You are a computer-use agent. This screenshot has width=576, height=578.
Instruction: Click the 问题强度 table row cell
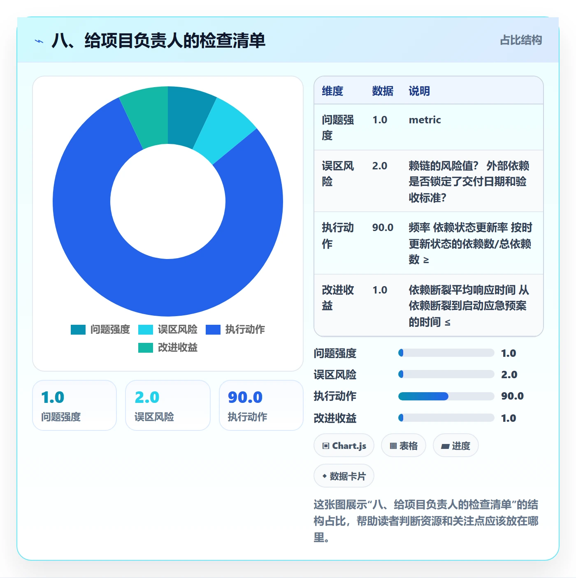click(339, 127)
